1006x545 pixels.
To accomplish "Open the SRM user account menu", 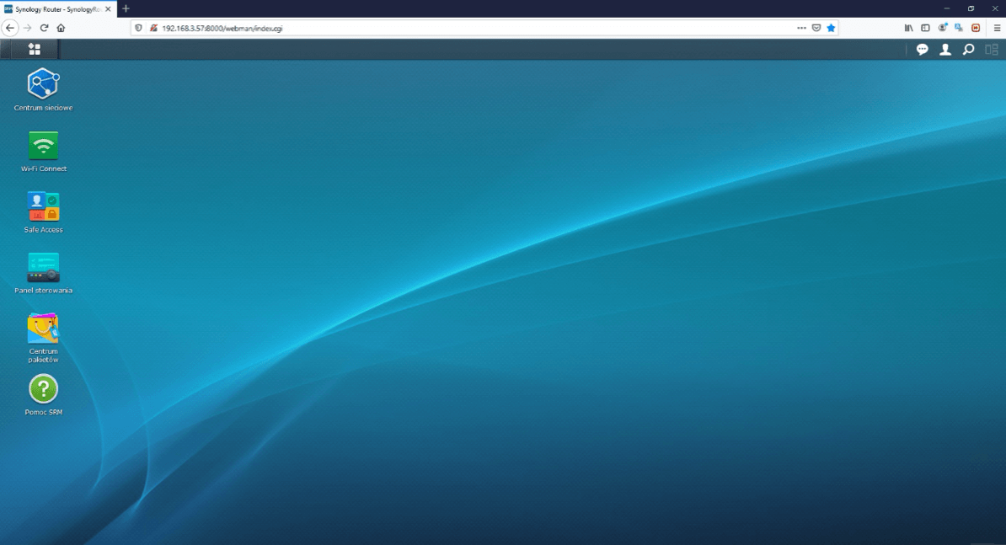I will coord(945,50).
